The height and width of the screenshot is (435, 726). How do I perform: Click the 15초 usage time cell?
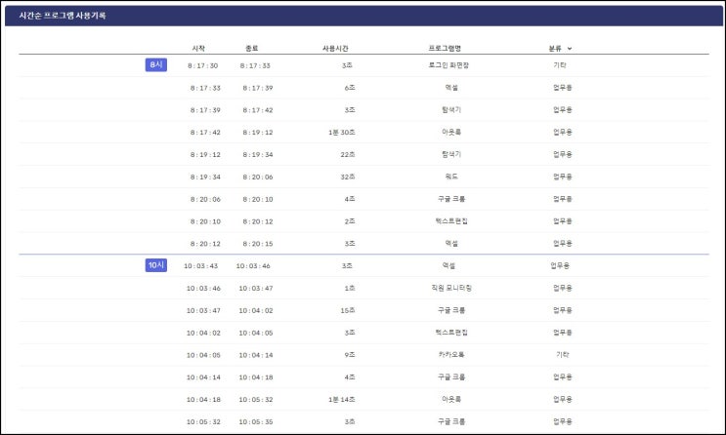pyautogui.click(x=348, y=310)
